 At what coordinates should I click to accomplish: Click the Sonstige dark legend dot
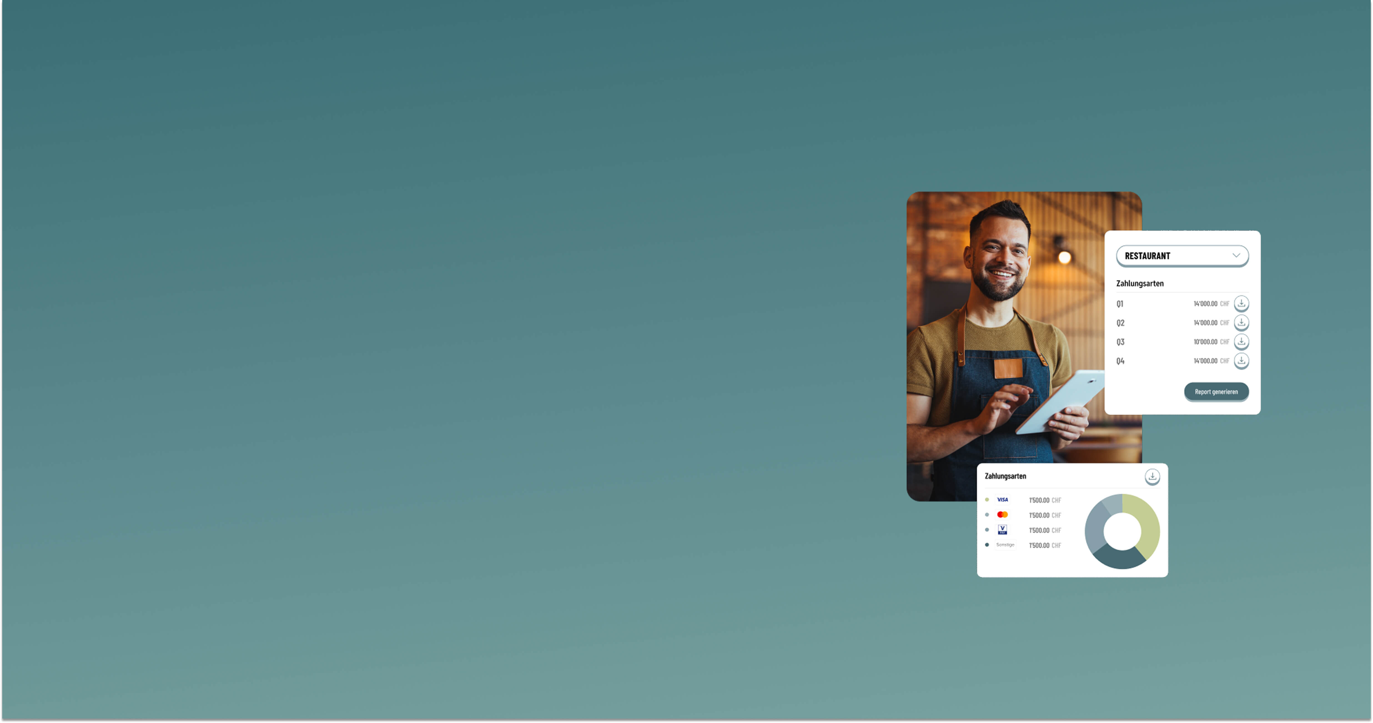click(x=987, y=544)
